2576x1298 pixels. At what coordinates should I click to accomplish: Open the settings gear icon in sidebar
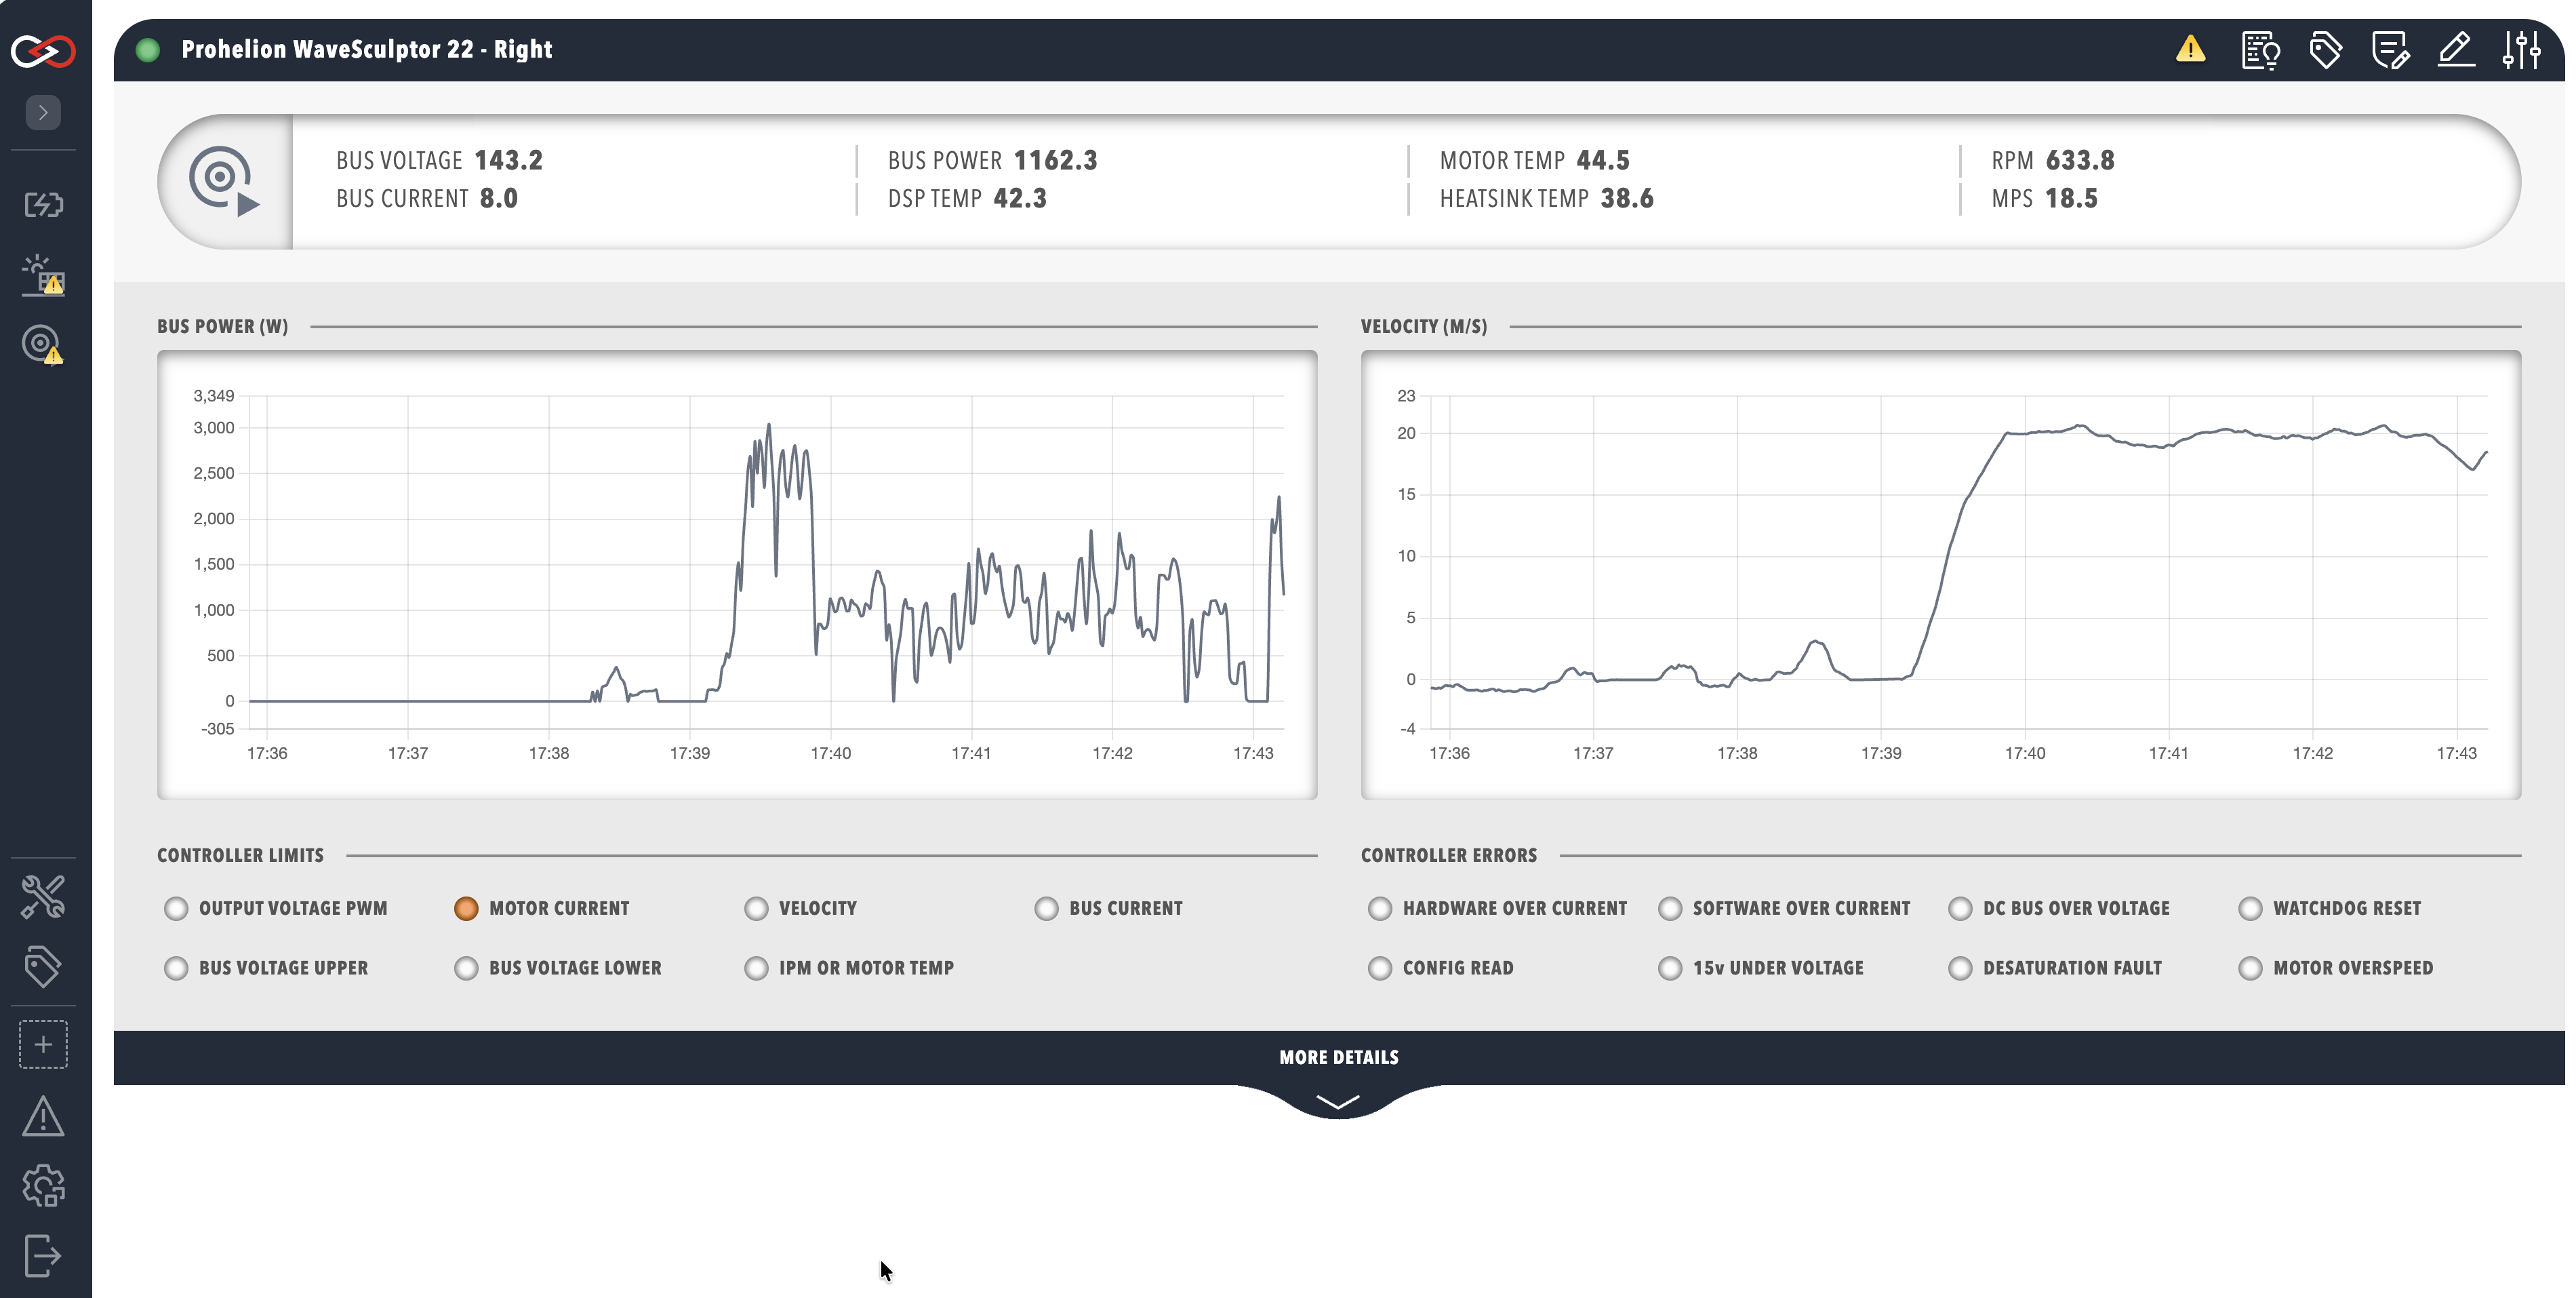pyautogui.click(x=43, y=1186)
